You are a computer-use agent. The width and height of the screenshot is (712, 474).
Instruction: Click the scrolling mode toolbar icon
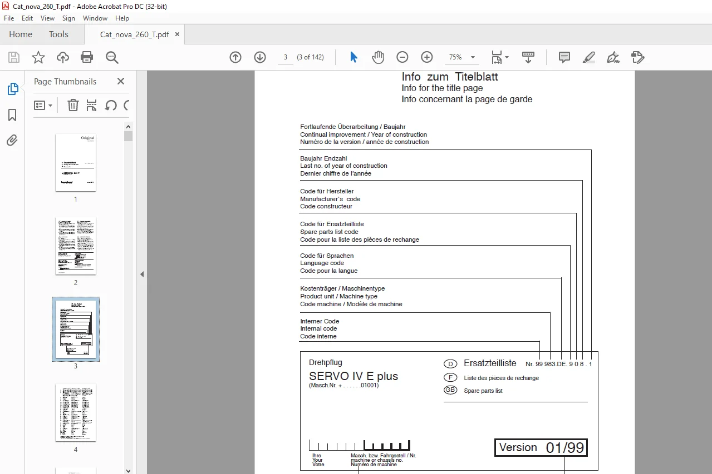coord(528,57)
